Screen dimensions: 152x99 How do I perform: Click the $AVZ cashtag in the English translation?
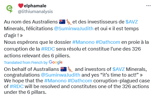(x=119, y=69)
